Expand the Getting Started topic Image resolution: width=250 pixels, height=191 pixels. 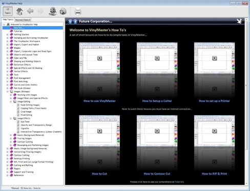tap(7, 34)
